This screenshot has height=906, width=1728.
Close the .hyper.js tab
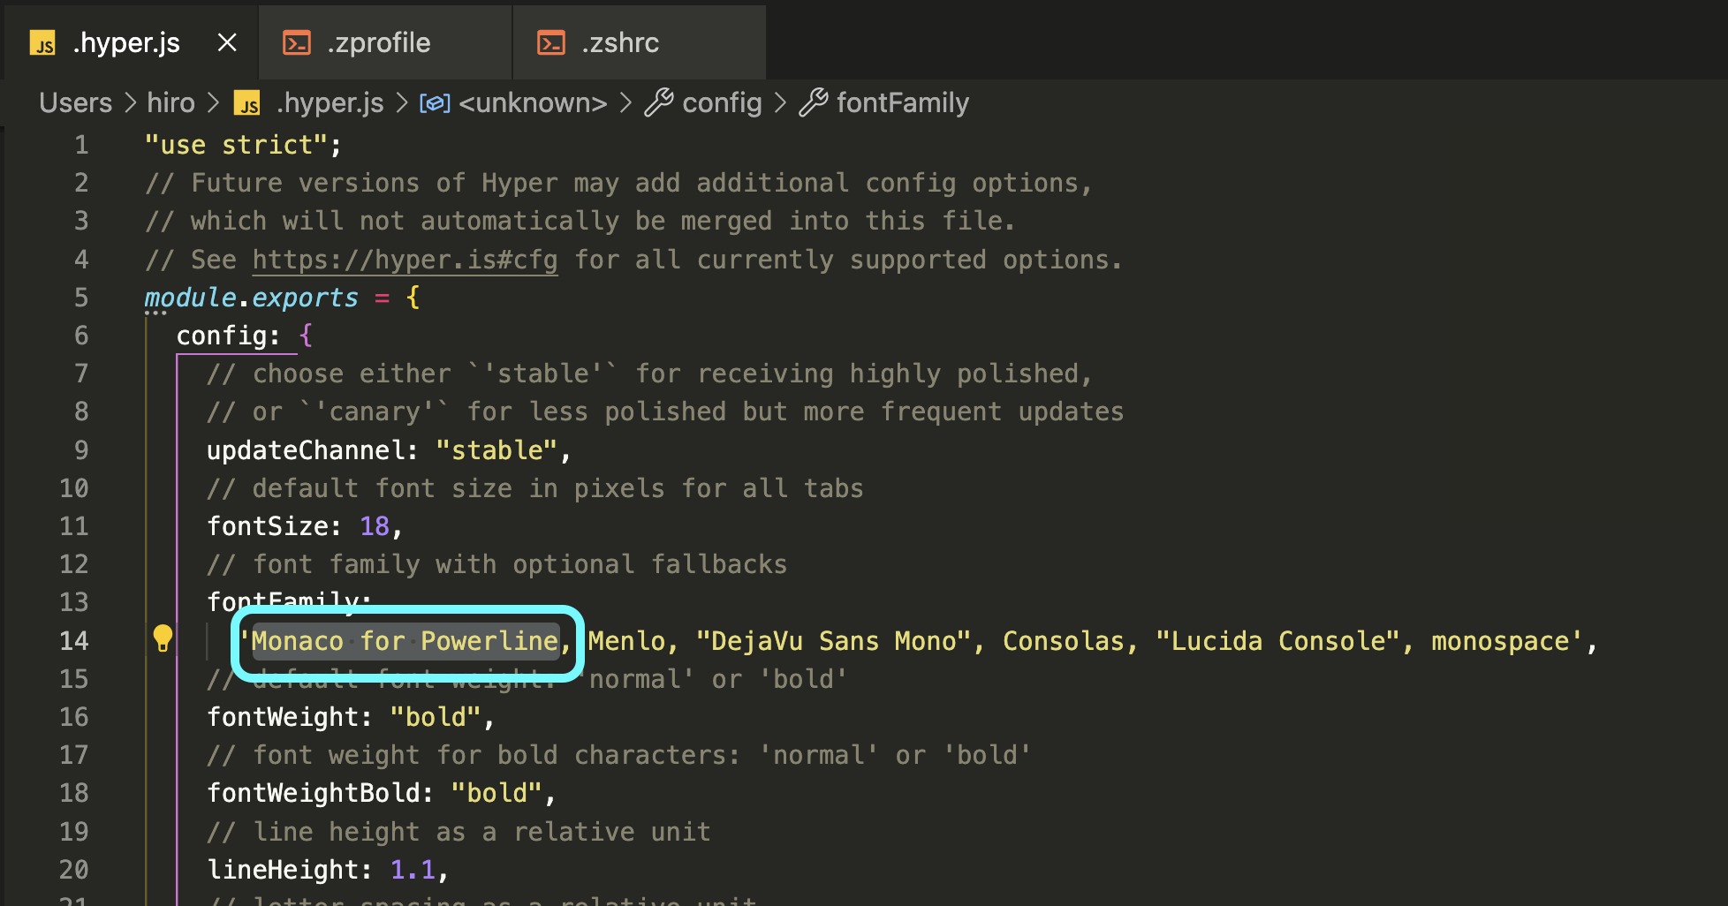click(x=227, y=42)
